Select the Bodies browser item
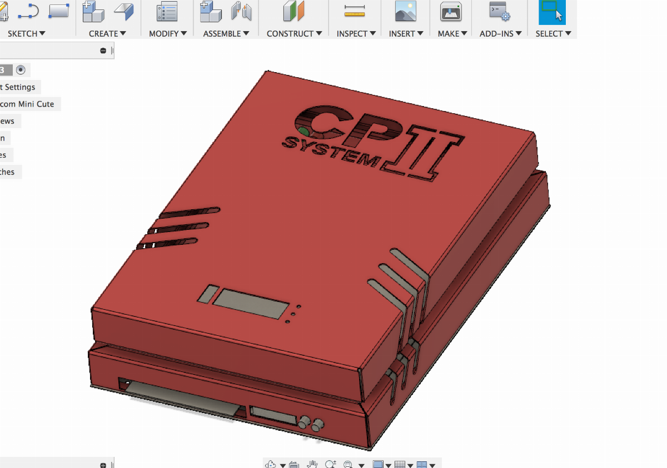The width and height of the screenshot is (667, 468). (7, 155)
